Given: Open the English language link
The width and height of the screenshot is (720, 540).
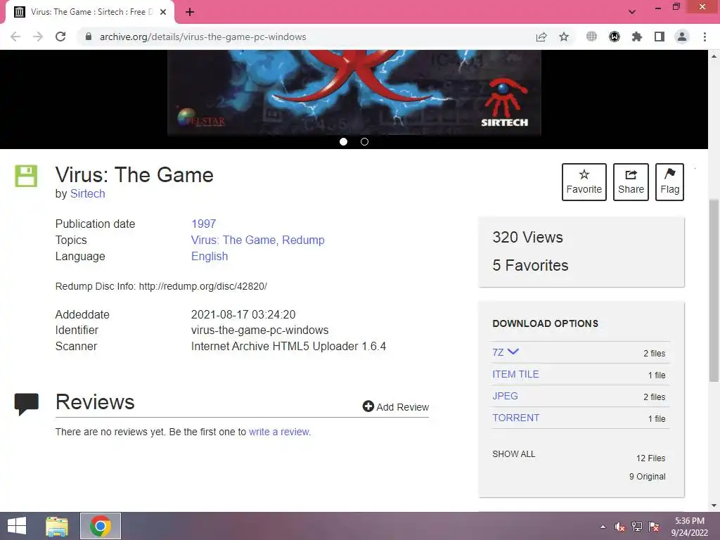Looking at the screenshot, I should [x=210, y=256].
